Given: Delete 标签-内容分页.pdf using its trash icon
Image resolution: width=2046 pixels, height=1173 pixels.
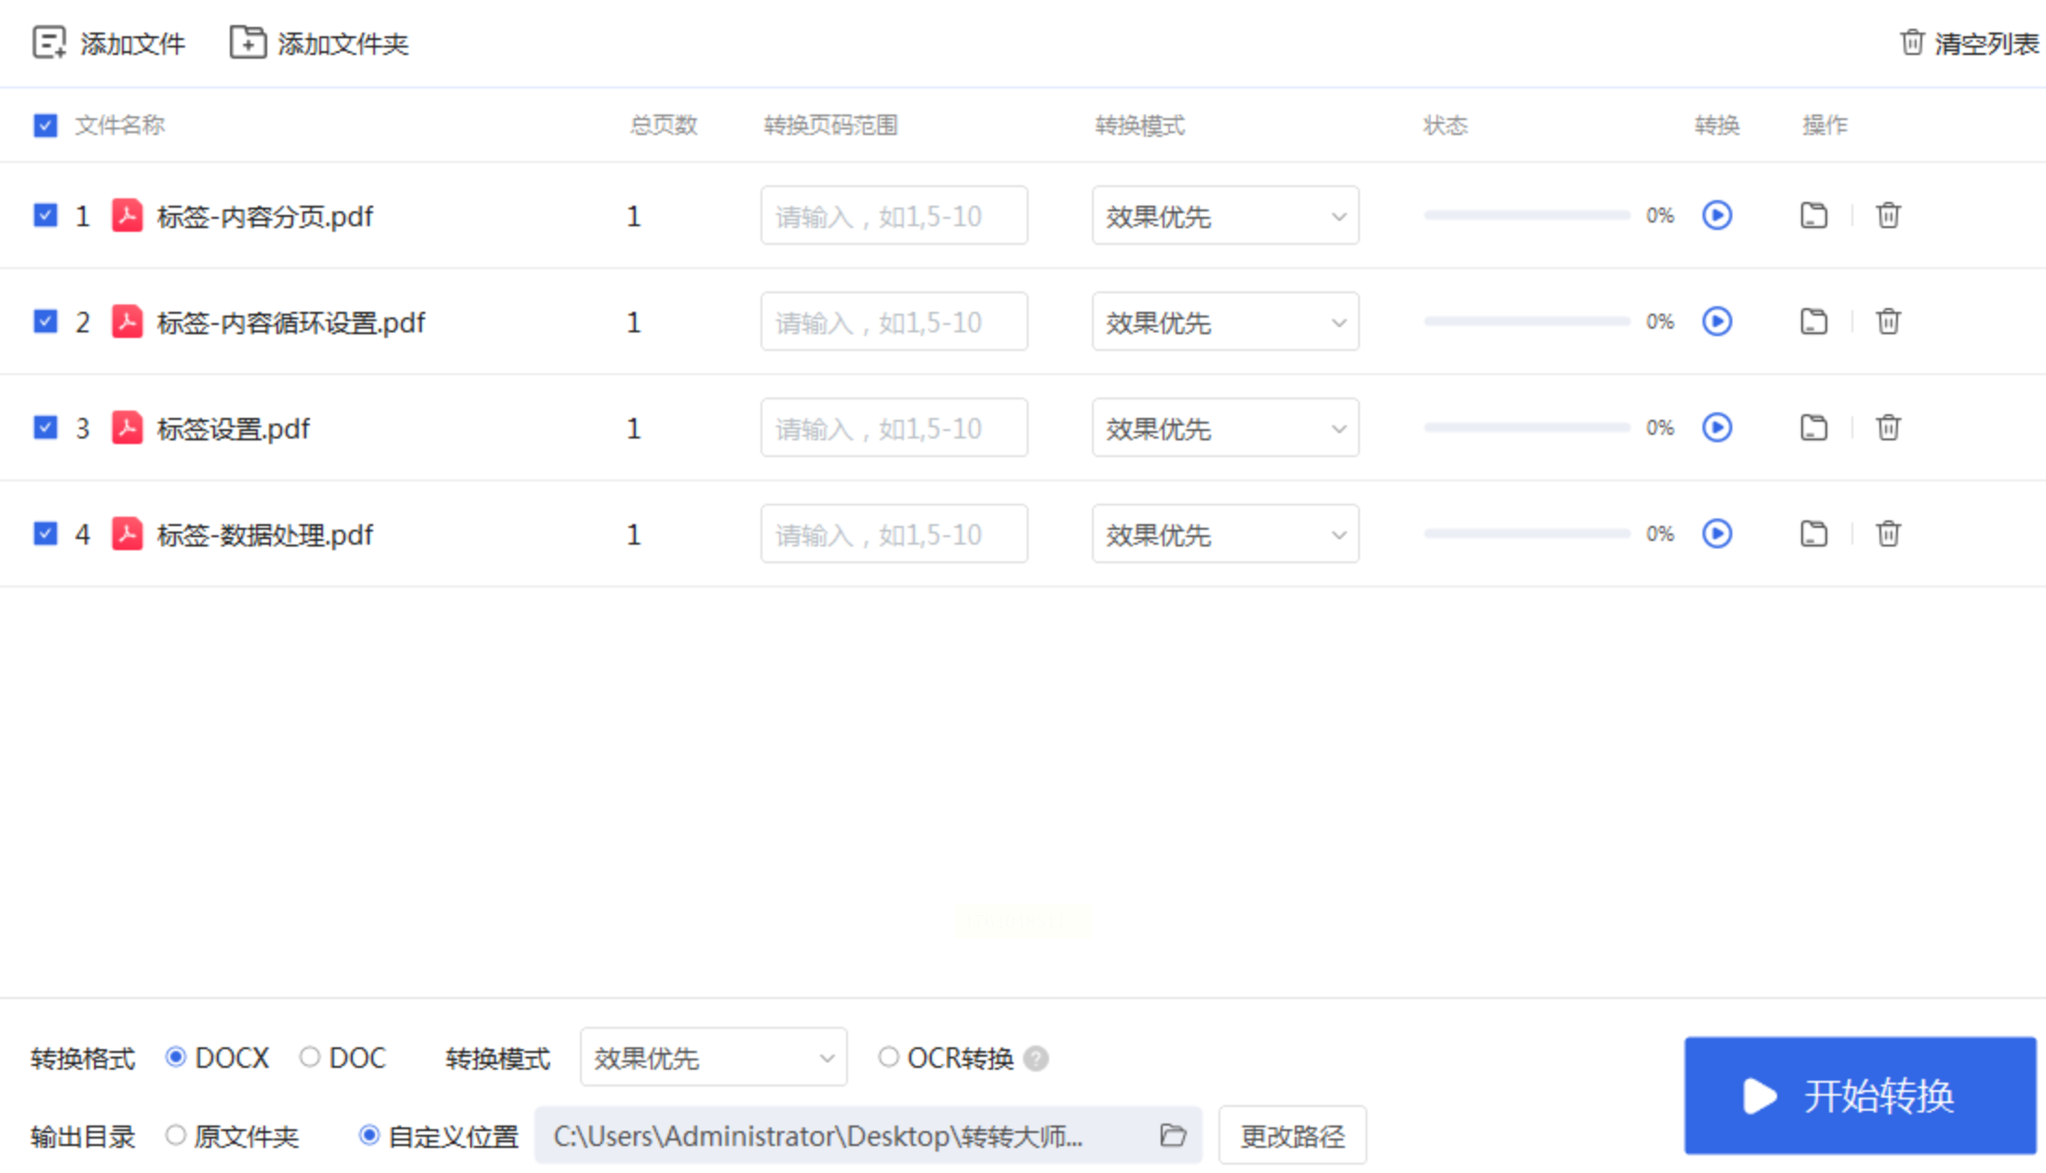Looking at the screenshot, I should [x=1888, y=215].
